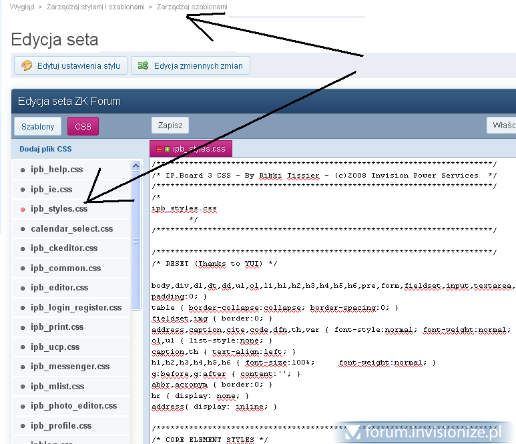
Task: Click the bullet icon beside ipb_help.css
Action: 23,170
